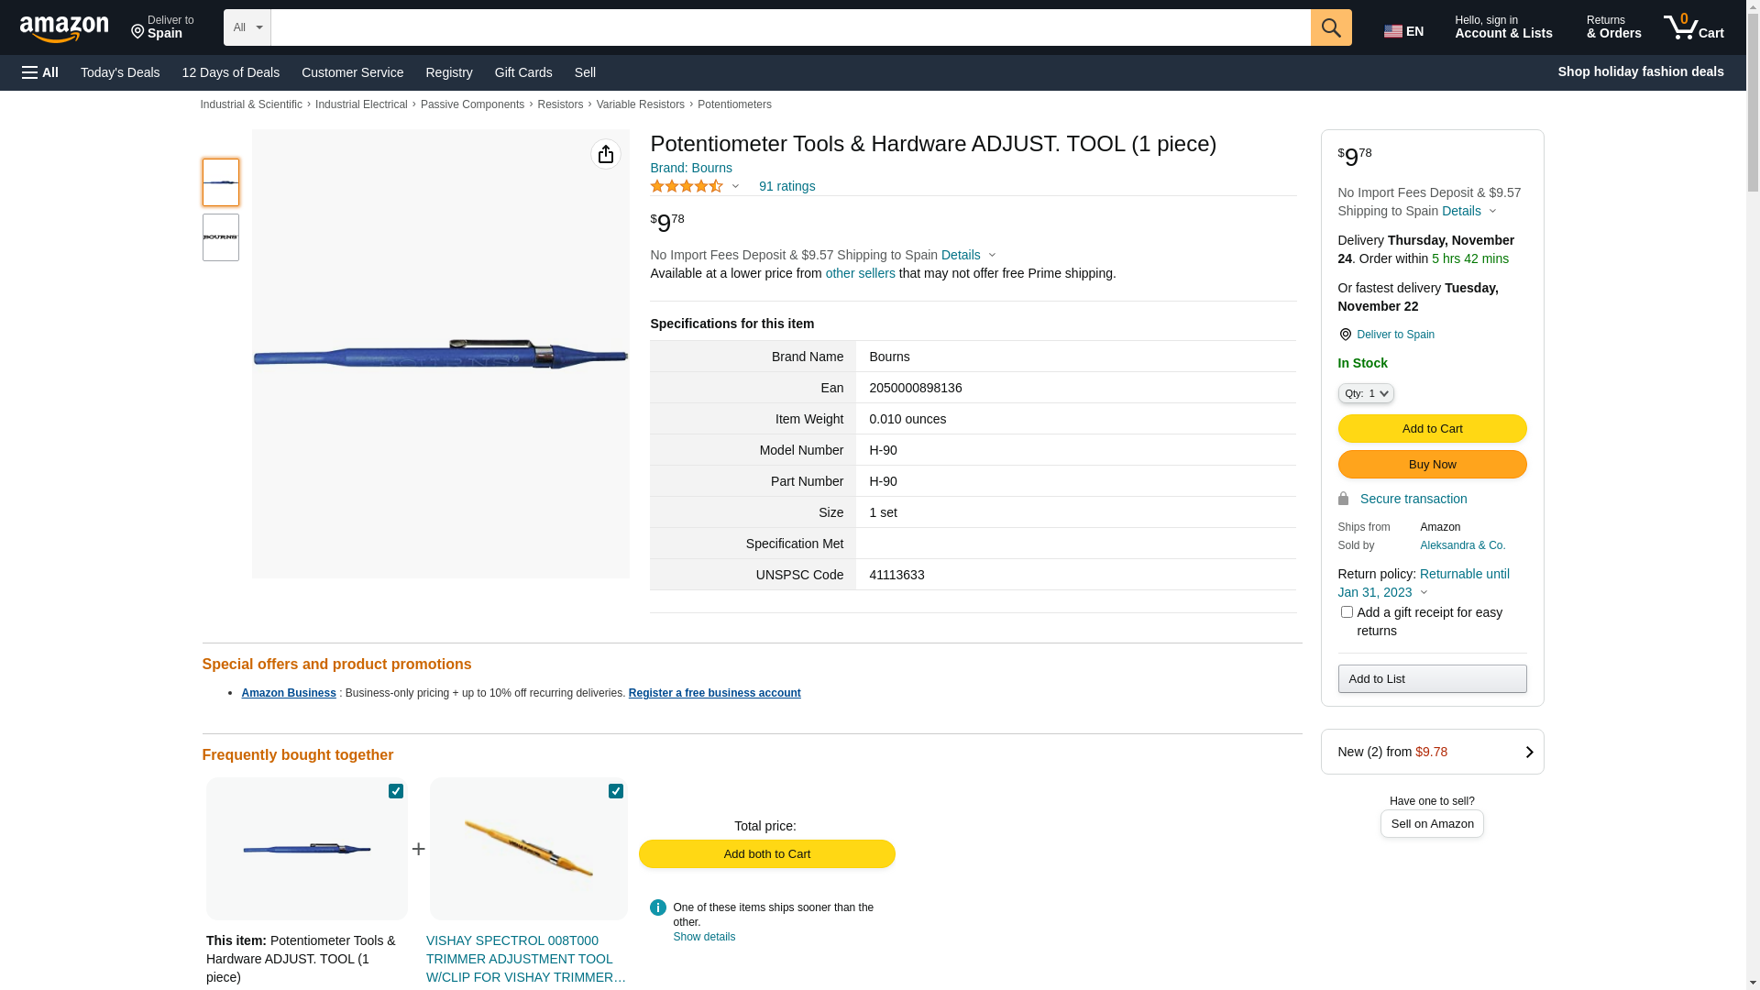Click into the Amazon search field

coord(790,27)
